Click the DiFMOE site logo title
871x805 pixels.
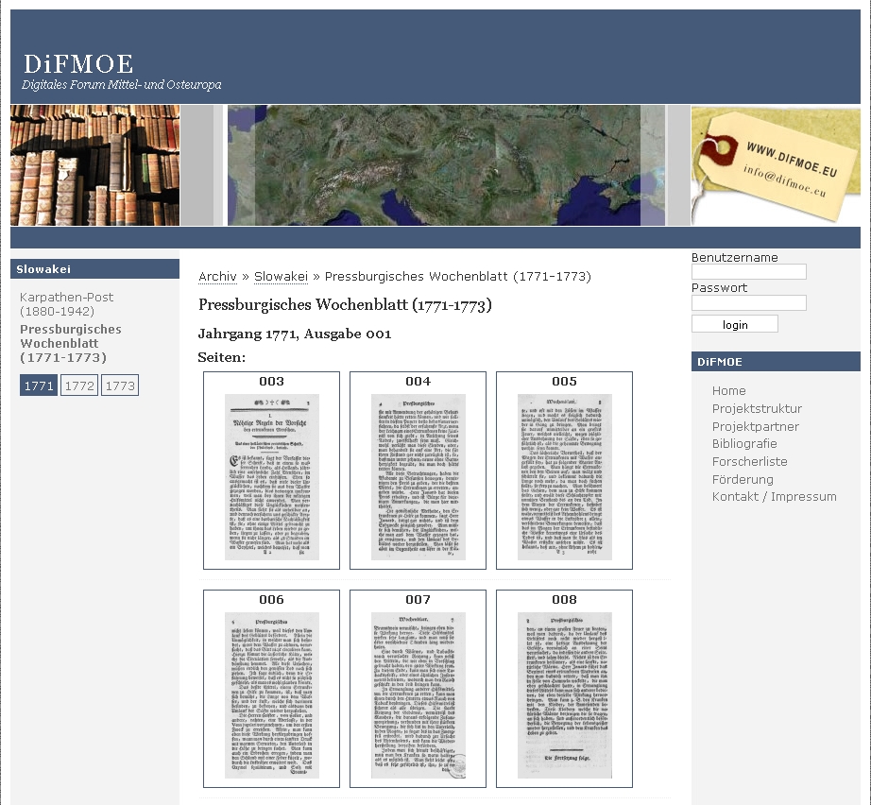point(78,64)
